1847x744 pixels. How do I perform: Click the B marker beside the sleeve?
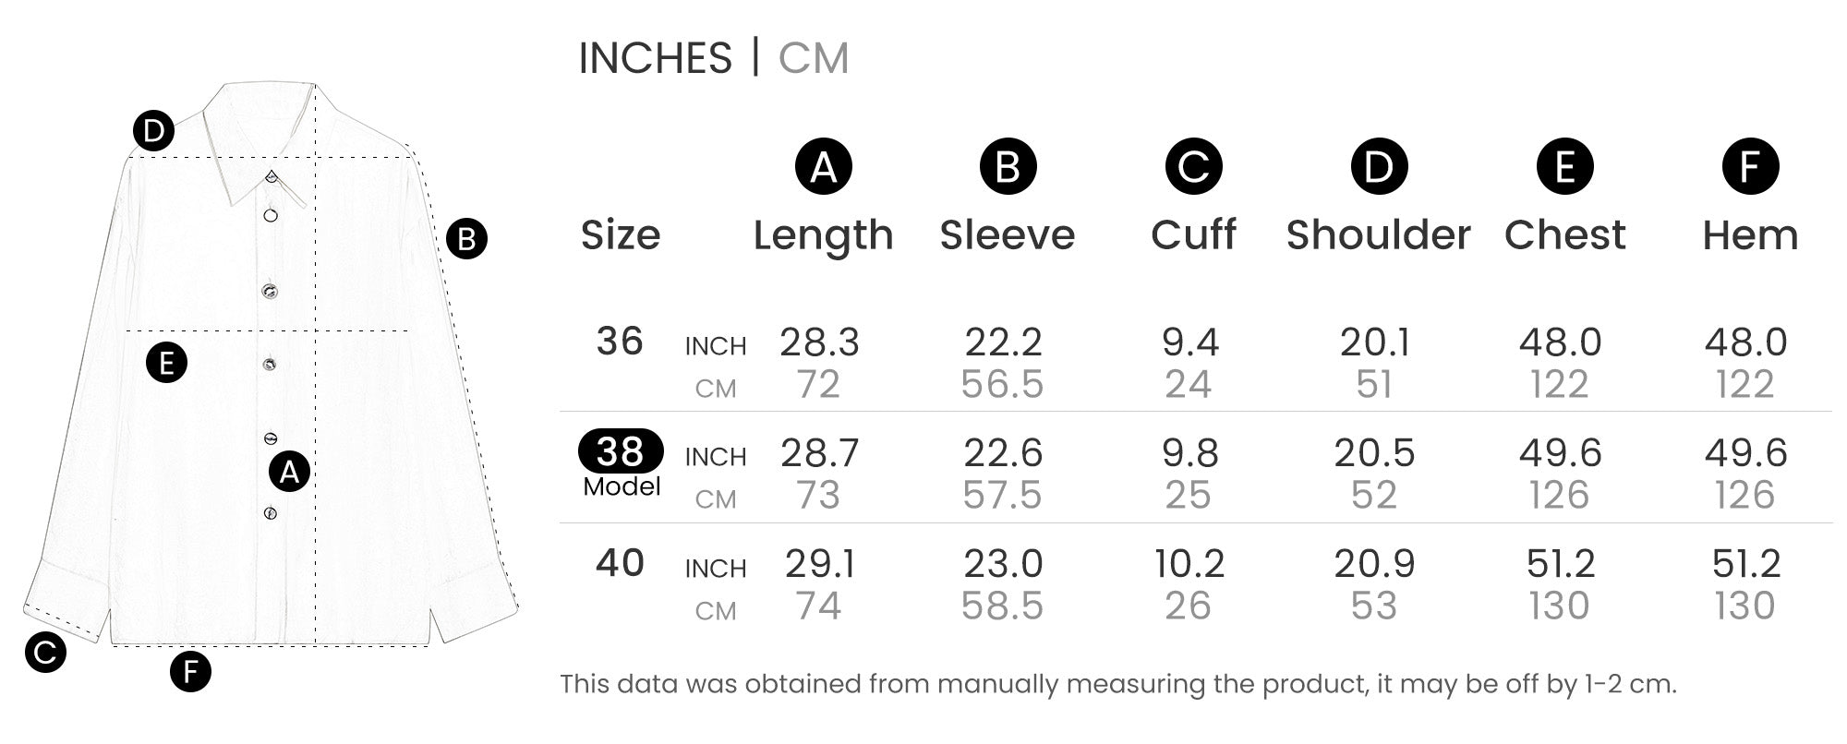tap(466, 239)
